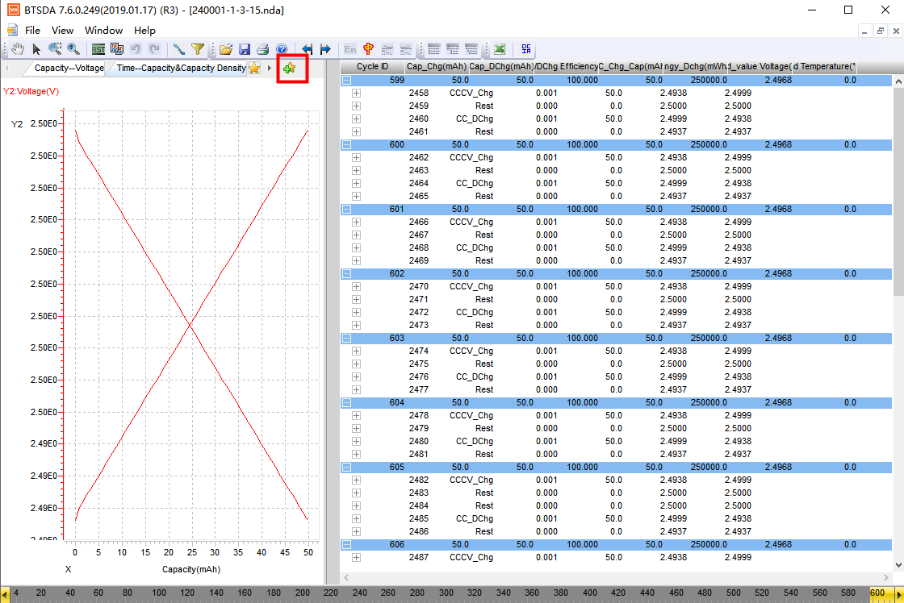Select the CC_DChg cell in step 2468
The image size is (904, 603).
click(x=475, y=247)
